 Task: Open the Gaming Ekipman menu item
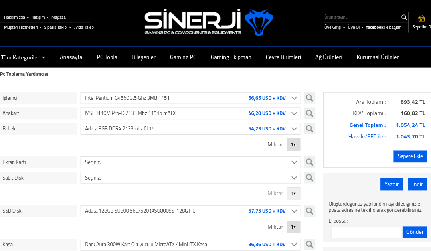pyautogui.click(x=231, y=57)
